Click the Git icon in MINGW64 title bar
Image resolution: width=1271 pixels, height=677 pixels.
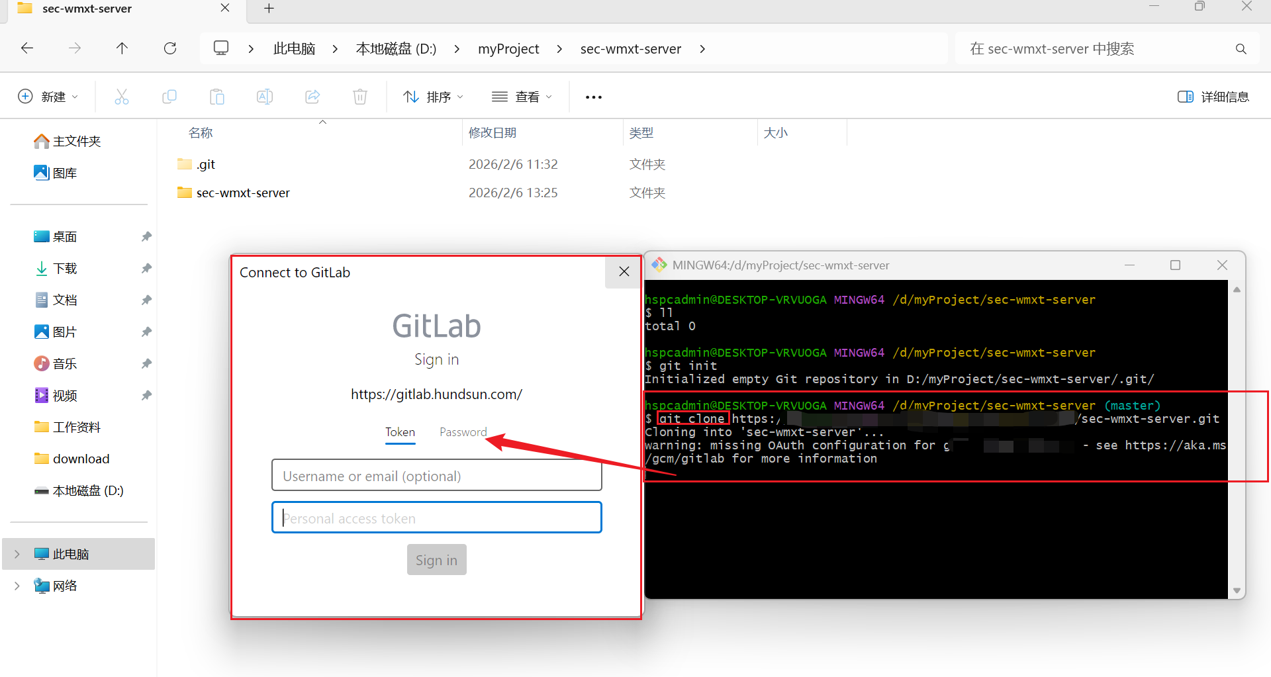[x=659, y=265]
